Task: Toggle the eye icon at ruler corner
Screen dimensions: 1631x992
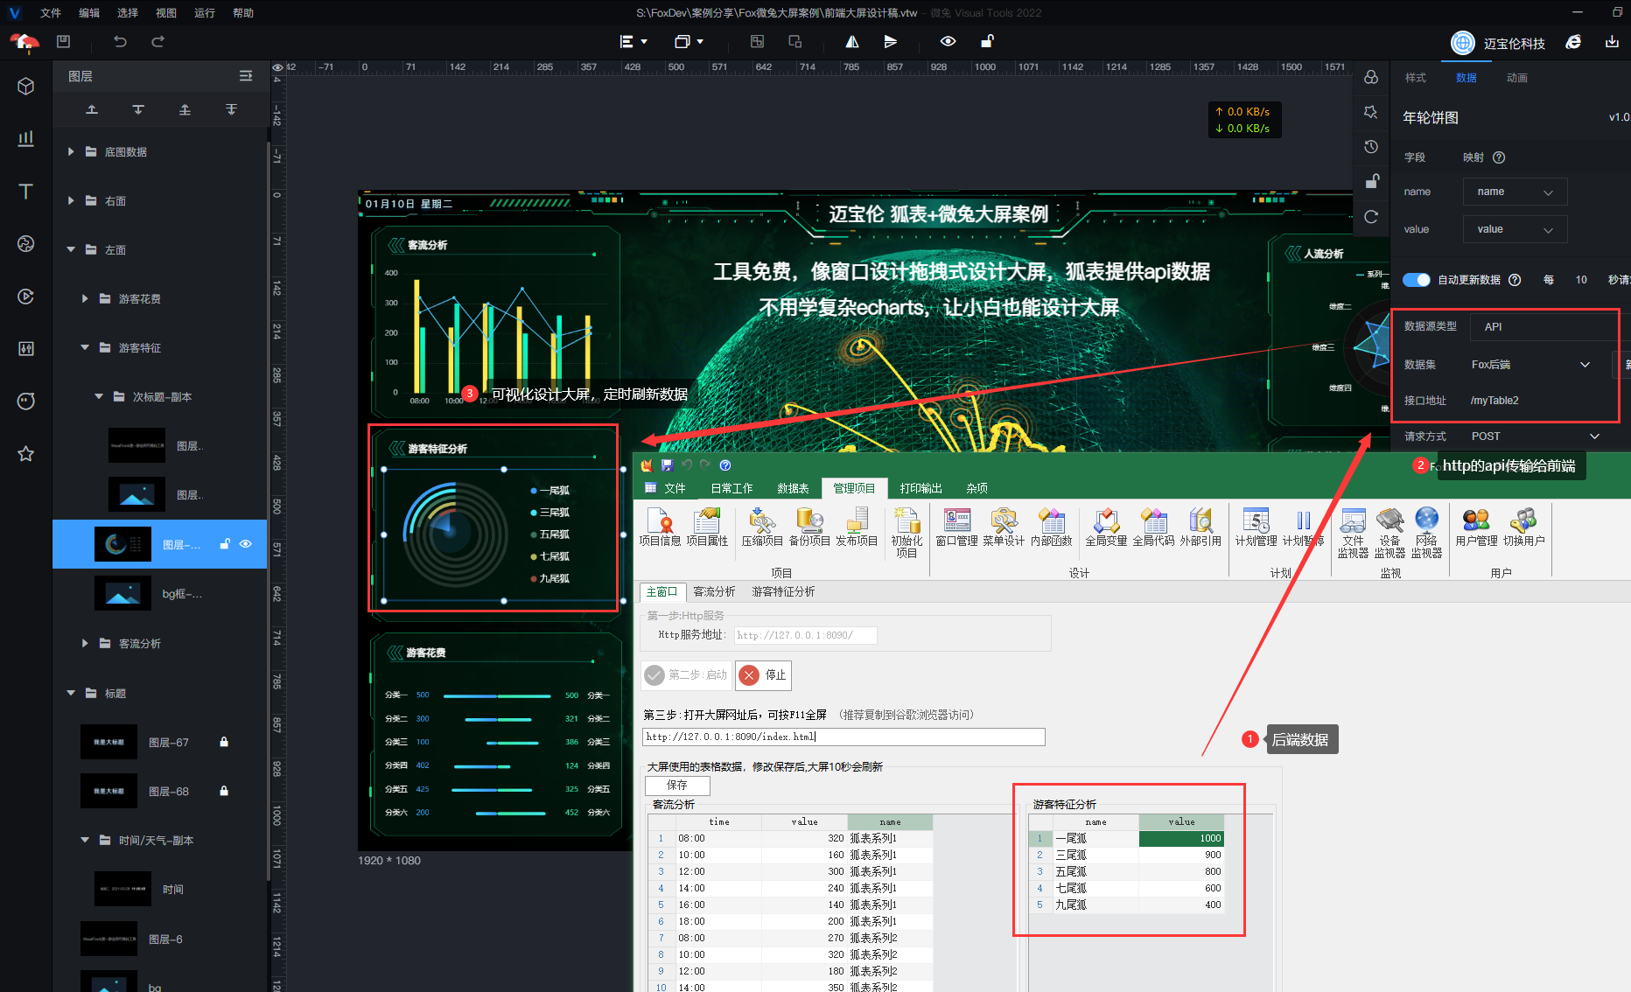Action: tap(277, 67)
